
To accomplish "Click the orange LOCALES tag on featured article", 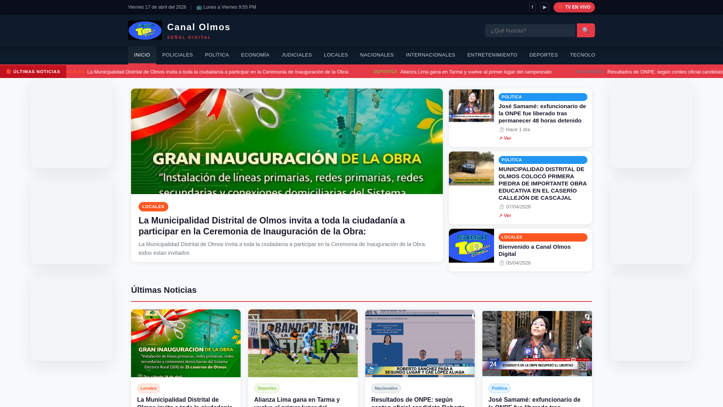I will click(x=153, y=207).
